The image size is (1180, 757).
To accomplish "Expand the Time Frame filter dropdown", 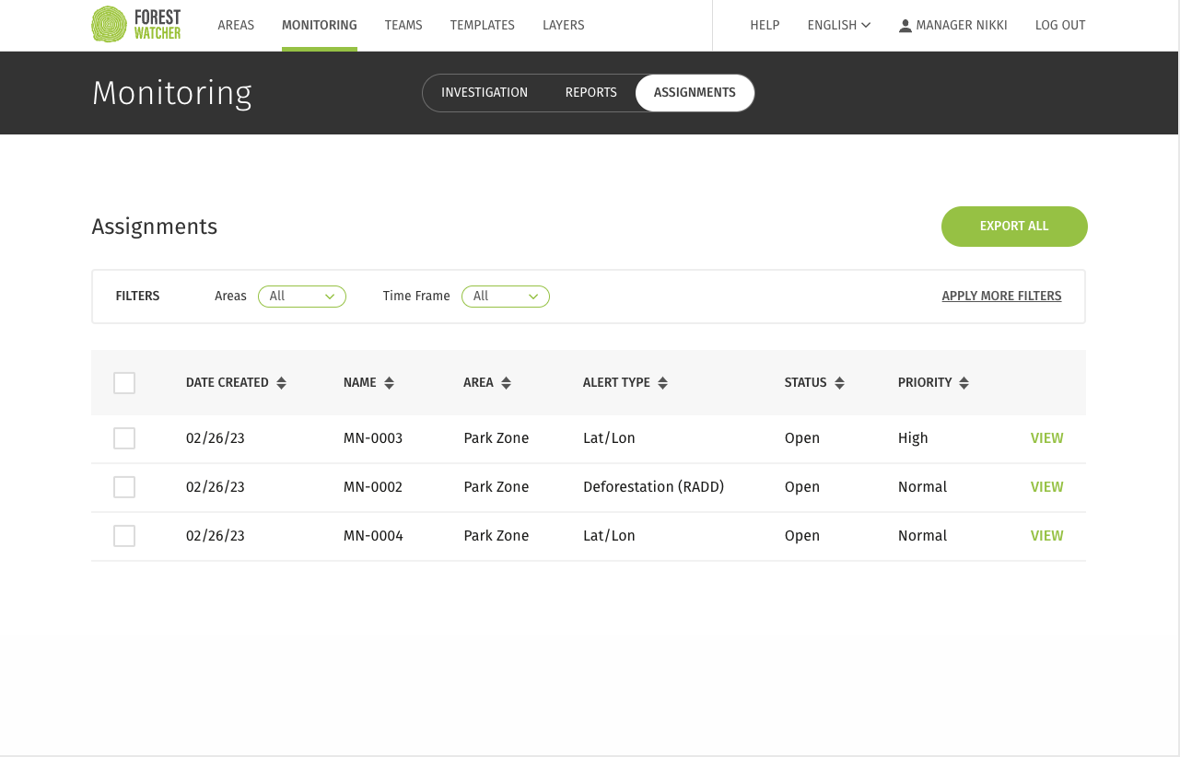I will pyautogui.click(x=505, y=297).
